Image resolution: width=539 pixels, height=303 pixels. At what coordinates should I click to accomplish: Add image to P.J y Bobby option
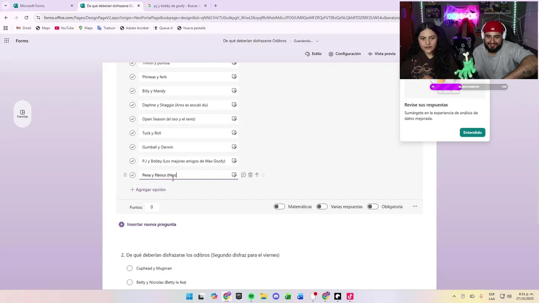234,161
